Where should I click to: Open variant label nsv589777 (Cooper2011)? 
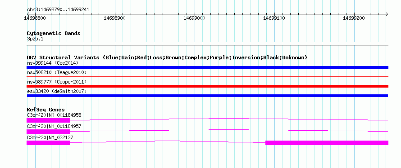click(x=57, y=82)
